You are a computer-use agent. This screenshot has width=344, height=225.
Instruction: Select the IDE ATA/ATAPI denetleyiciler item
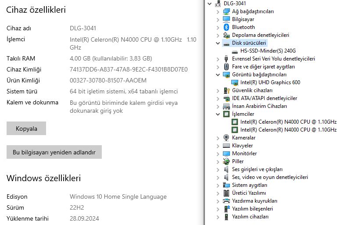[265, 98]
